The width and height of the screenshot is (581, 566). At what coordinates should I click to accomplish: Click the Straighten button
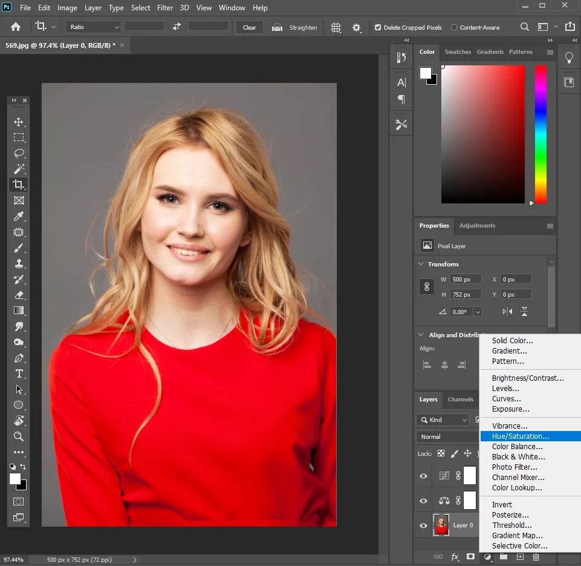[x=295, y=27]
